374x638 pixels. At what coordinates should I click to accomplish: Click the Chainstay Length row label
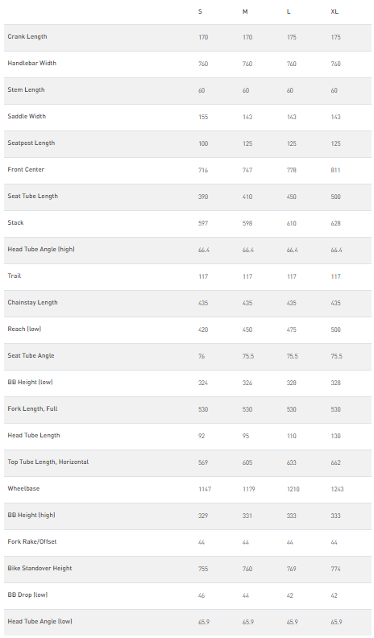[x=32, y=302]
